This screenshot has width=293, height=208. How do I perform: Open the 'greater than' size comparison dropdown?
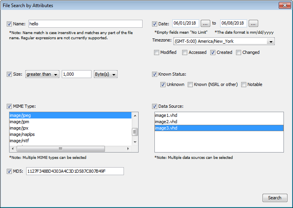(42, 74)
